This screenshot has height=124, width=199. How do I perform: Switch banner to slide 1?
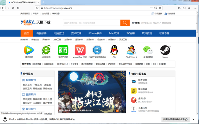pyautogui.click(x=114, y=111)
